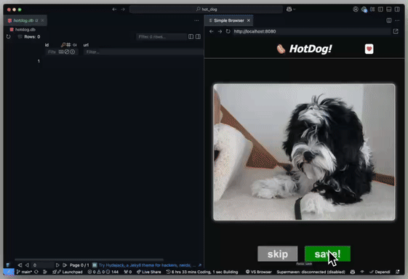
Task: Go to next page of table
Action: 57,265
